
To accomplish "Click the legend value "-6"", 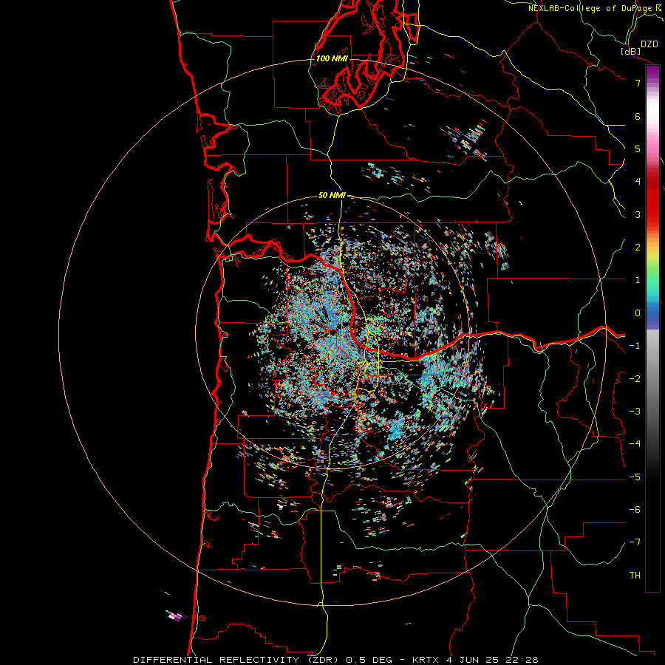I will pyautogui.click(x=635, y=510).
